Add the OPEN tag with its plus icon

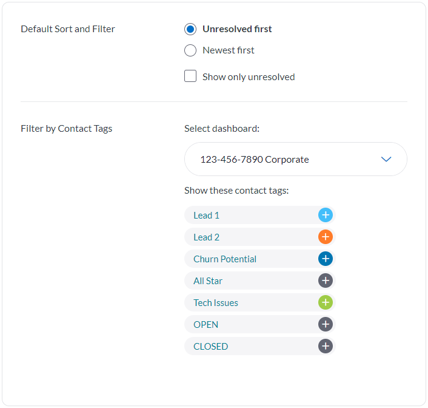click(x=326, y=324)
